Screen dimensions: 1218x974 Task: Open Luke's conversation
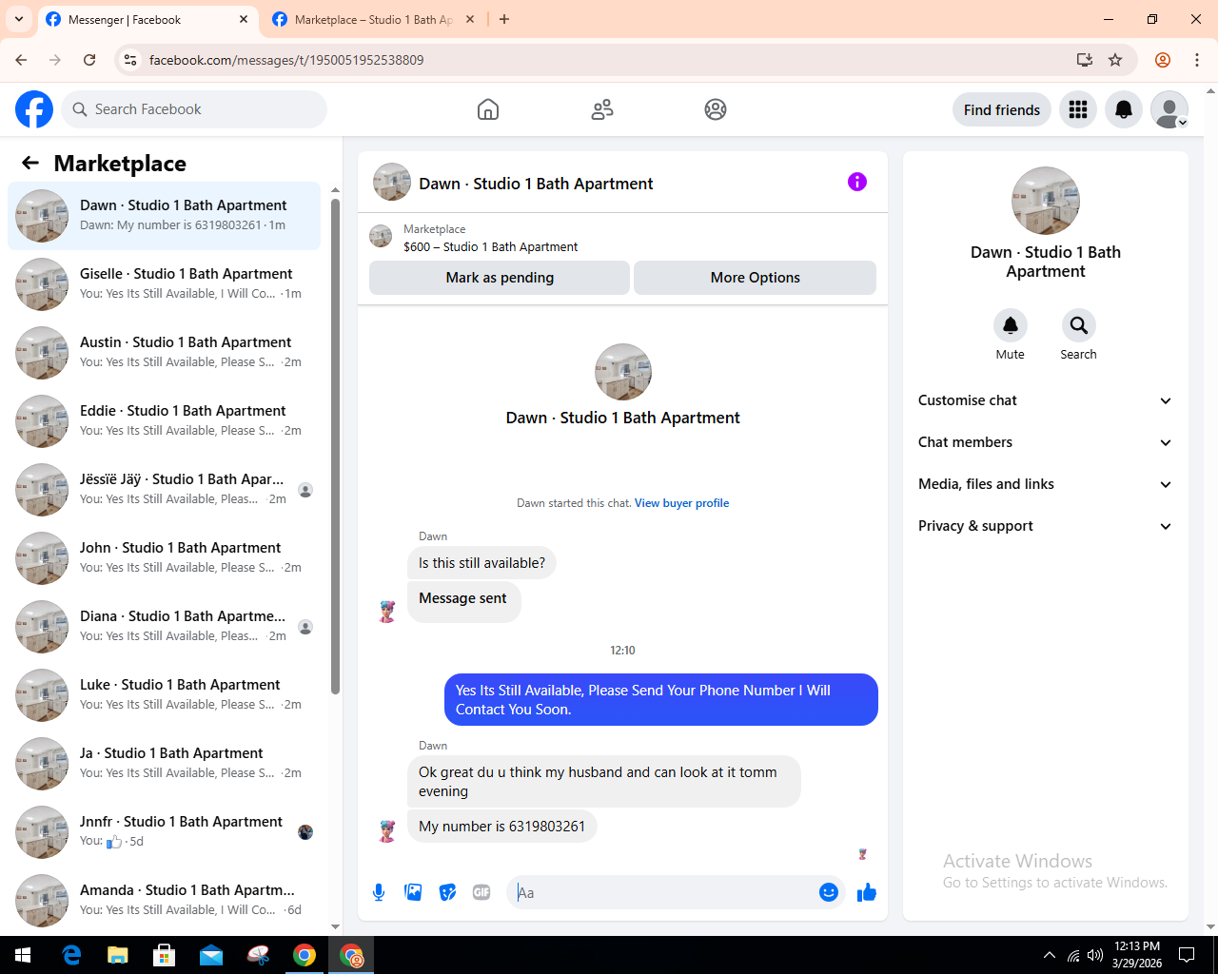pyautogui.click(x=165, y=695)
